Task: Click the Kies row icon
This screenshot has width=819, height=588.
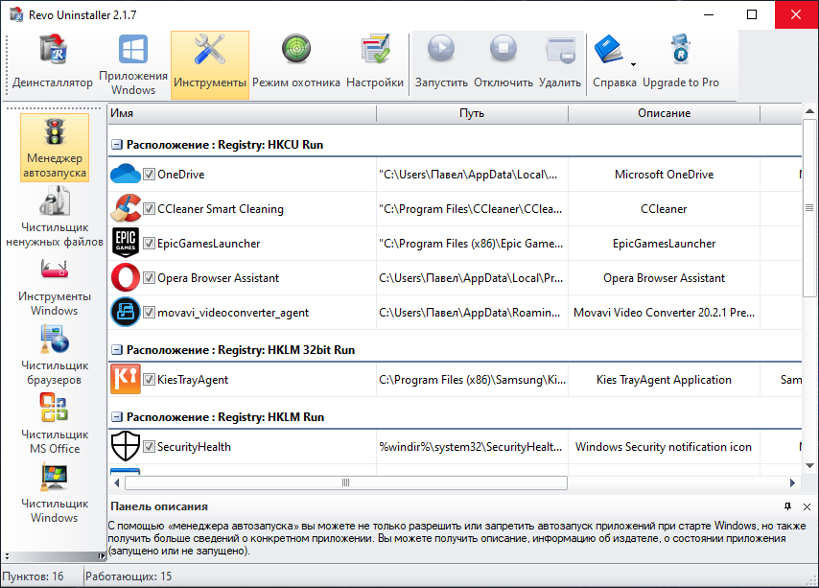Action: point(126,379)
